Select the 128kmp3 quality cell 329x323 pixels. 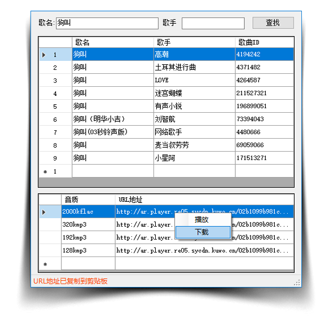point(88,250)
